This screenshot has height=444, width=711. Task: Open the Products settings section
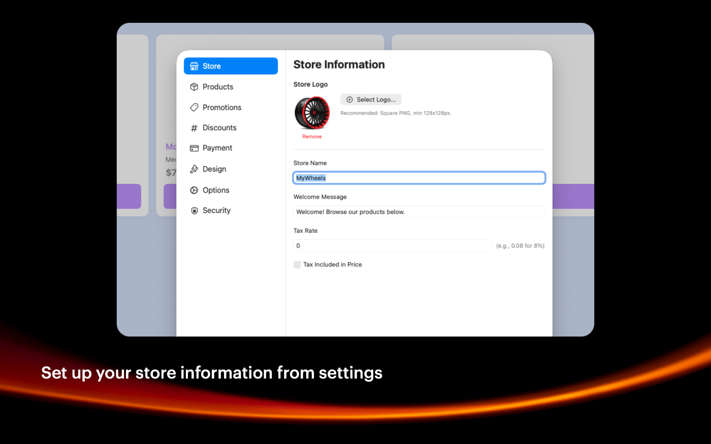click(218, 87)
